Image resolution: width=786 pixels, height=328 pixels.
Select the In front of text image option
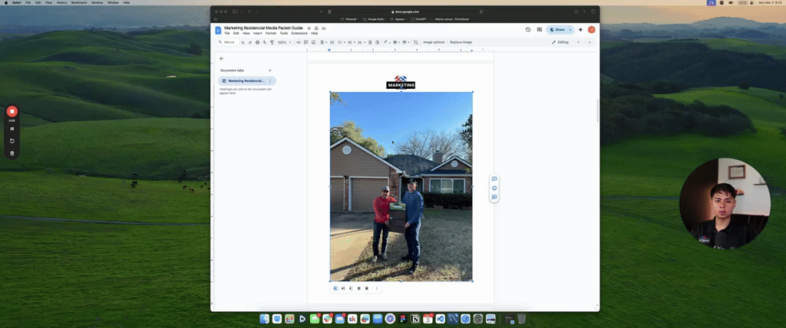tap(366, 288)
